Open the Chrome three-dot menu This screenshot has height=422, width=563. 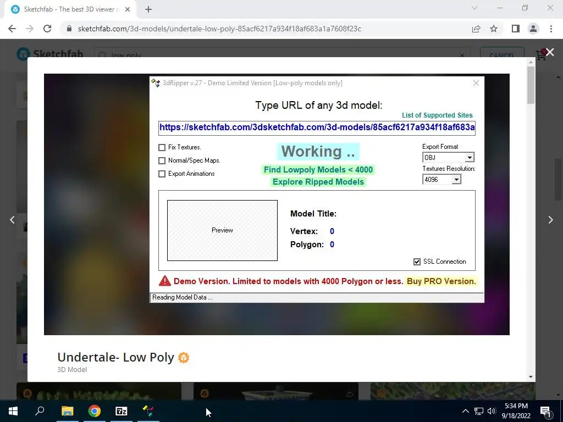551,29
